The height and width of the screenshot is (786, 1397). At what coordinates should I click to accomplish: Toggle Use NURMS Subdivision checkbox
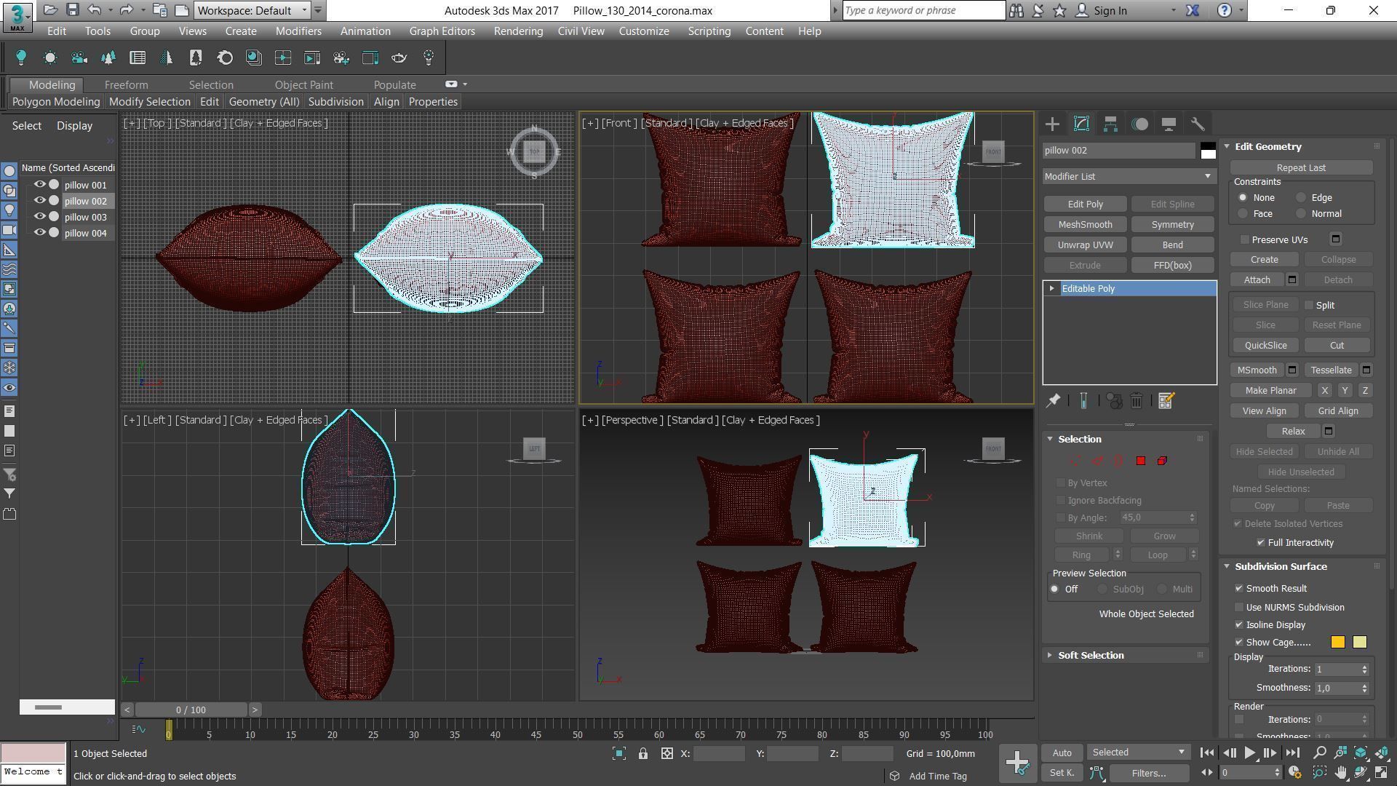1239,608
